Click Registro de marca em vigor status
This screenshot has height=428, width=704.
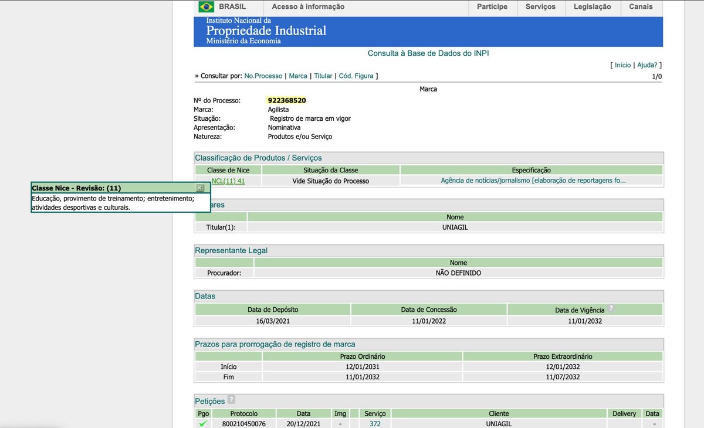(310, 118)
